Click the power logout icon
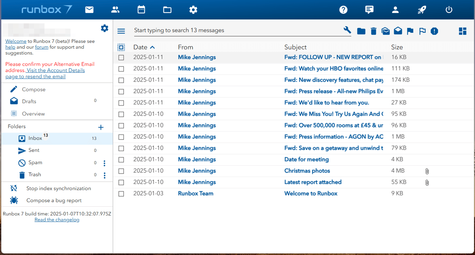 tap(449, 10)
